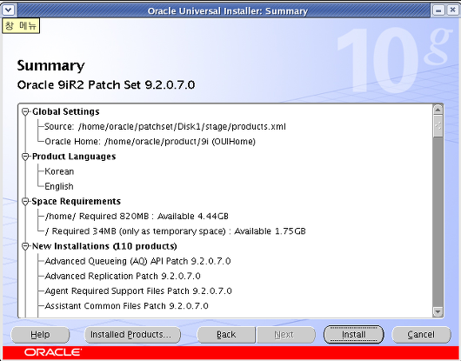The width and height of the screenshot is (461, 361).
Task: Collapse the New Installations node
Action: (25, 246)
